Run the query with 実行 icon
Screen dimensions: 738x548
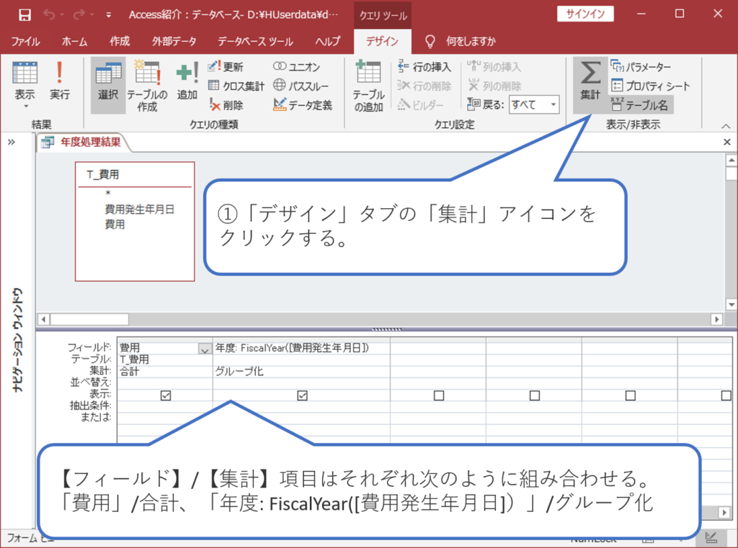point(59,81)
